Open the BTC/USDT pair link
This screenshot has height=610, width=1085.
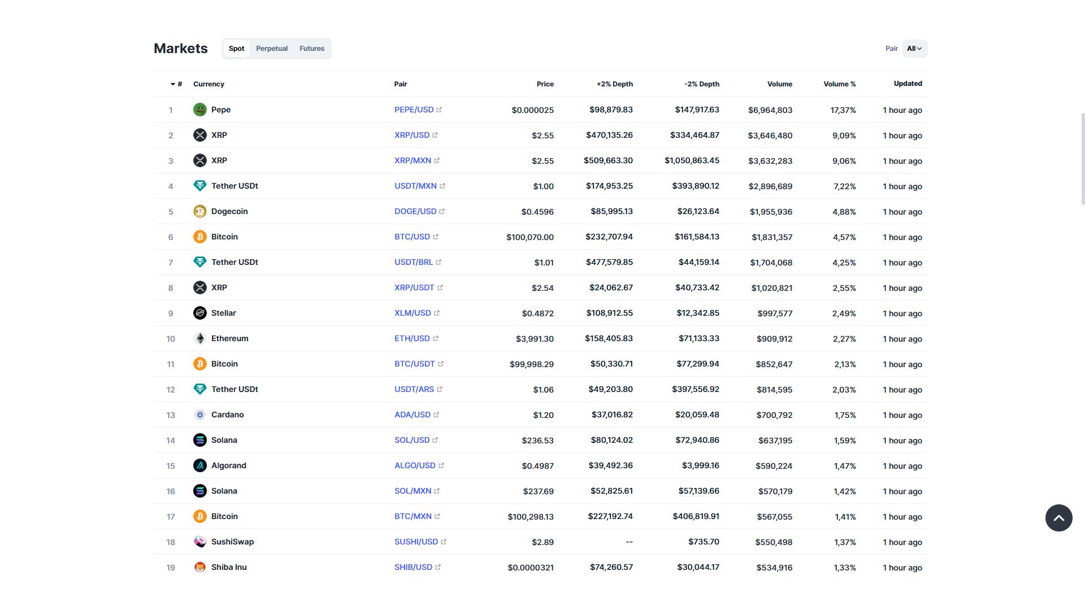pyautogui.click(x=415, y=364)
